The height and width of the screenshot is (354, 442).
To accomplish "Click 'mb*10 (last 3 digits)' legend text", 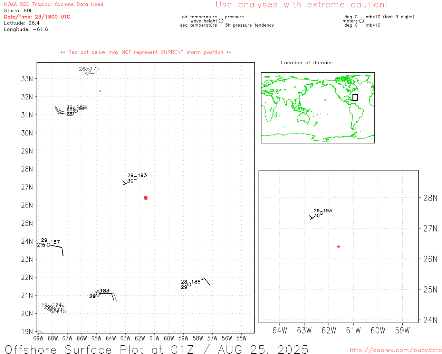I will pos(390,17).
